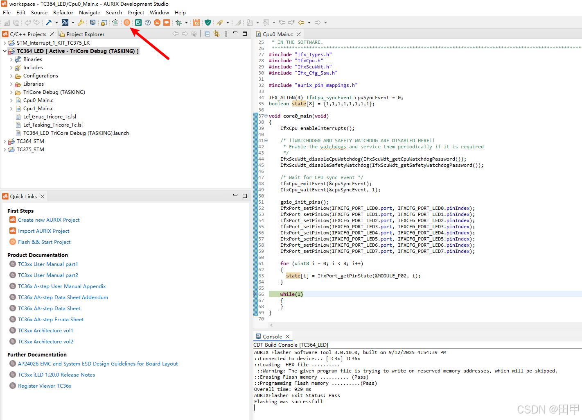Image resolution: width=582 pixels, height=420 pixels.
Task: Minimize the Quick Links panel
Action: tap(235, 195)
